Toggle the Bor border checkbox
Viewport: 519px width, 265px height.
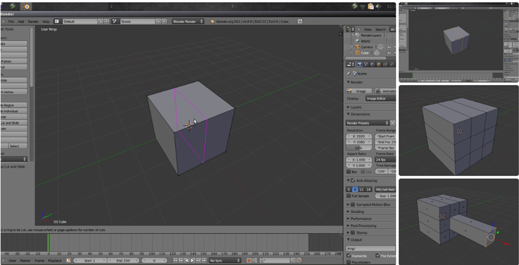click(349, 172)
